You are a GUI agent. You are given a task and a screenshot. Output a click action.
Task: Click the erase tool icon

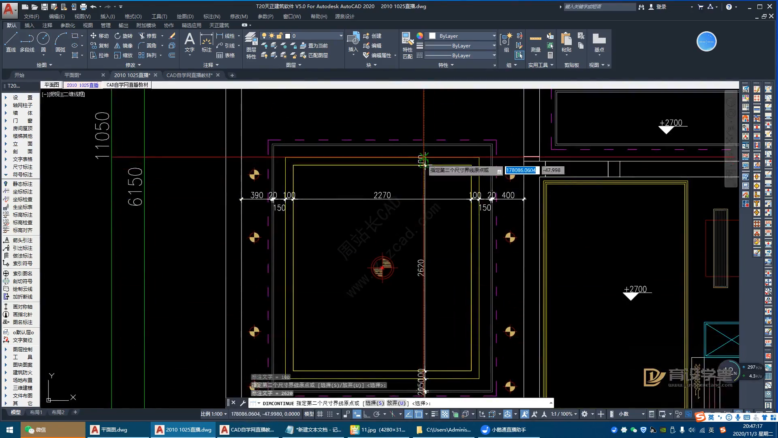coord(172,36)
